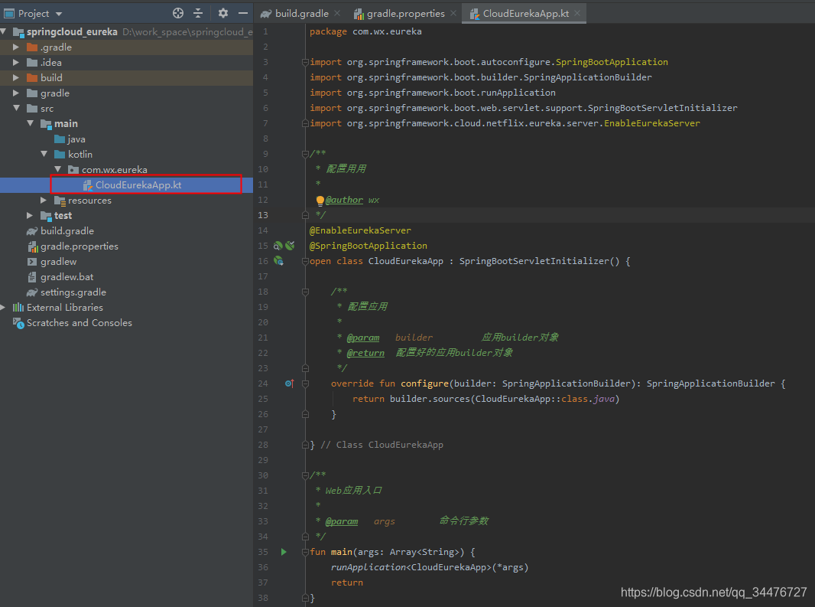Image resolution: width=815 pixels, height=607 pixels.
Task: Click the configure function name
Action: coord(424,383)
